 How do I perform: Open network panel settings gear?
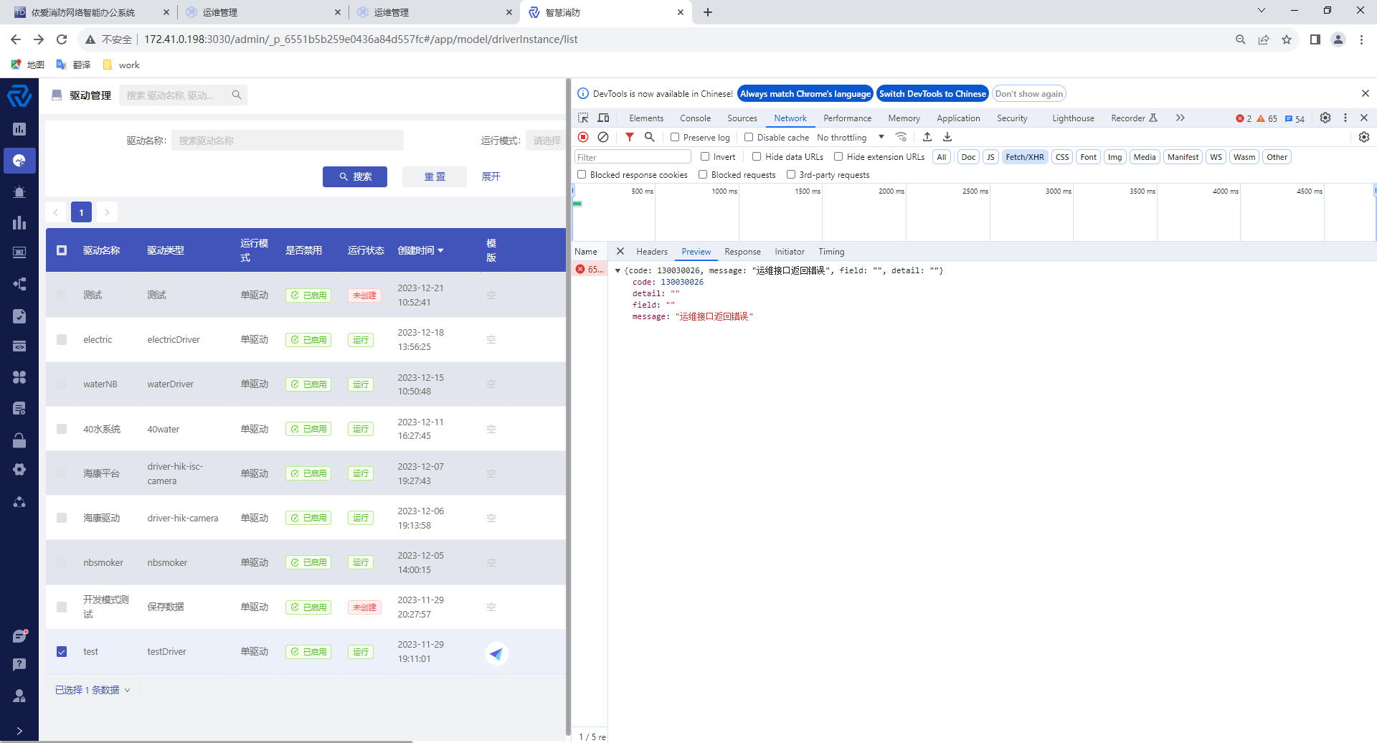(1364, 137)
